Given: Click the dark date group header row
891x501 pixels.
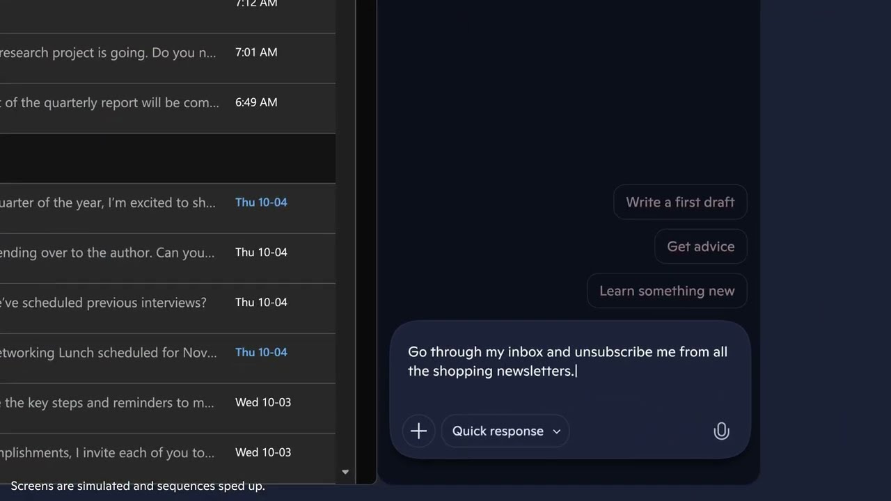Looking at the screenshot, I should pyautogui.click(x=167, y=159).
